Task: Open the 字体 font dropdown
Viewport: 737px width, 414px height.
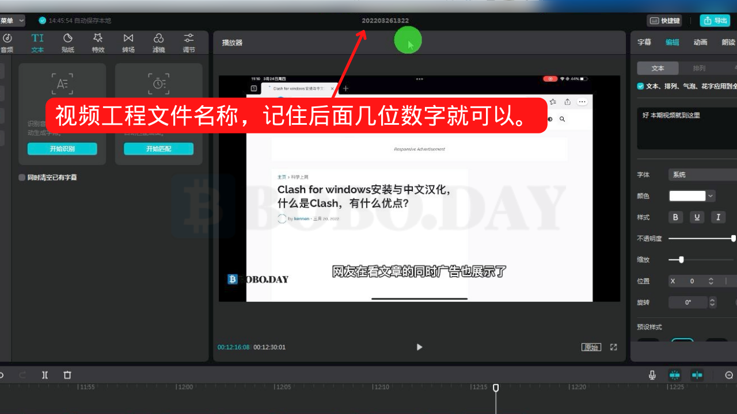Action: (702, 175)
